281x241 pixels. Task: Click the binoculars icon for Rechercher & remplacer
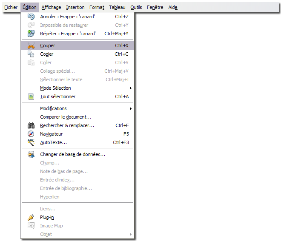click(x=31, y=125)
